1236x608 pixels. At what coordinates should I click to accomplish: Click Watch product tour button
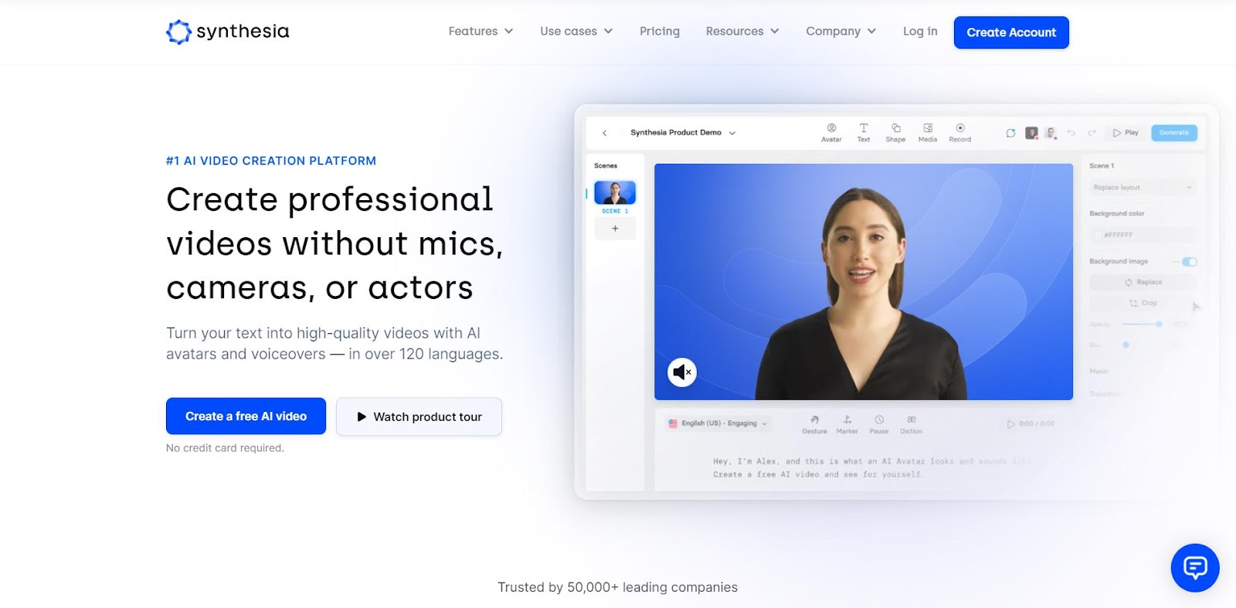tap(419, 416)
